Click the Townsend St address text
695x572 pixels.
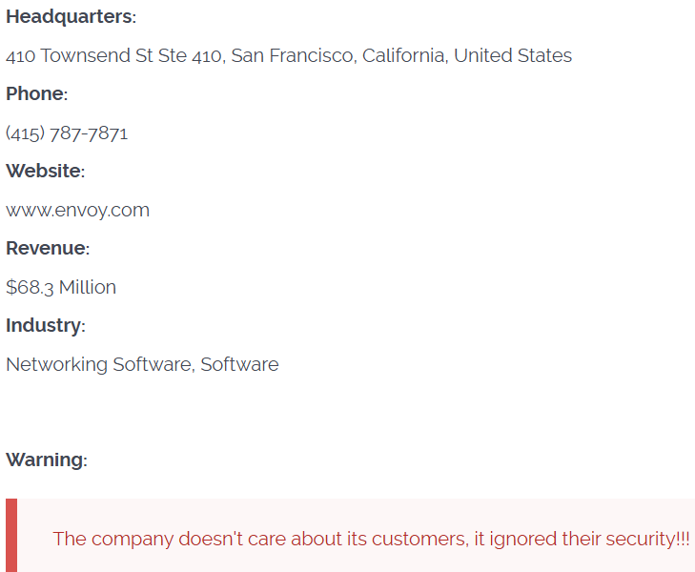tap(114, 55)
